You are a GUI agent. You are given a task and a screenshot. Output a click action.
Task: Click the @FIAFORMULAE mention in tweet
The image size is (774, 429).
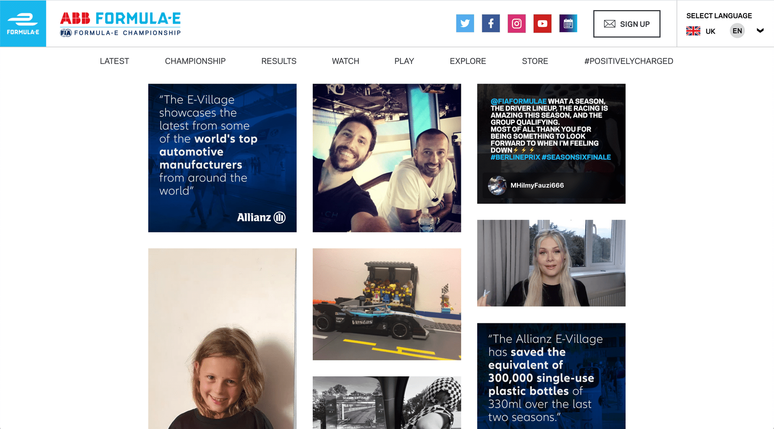point(519,101)
